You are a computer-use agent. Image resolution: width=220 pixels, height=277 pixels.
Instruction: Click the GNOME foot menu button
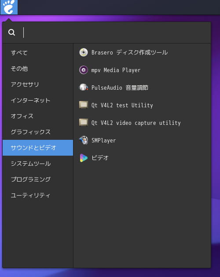(9, 7)
